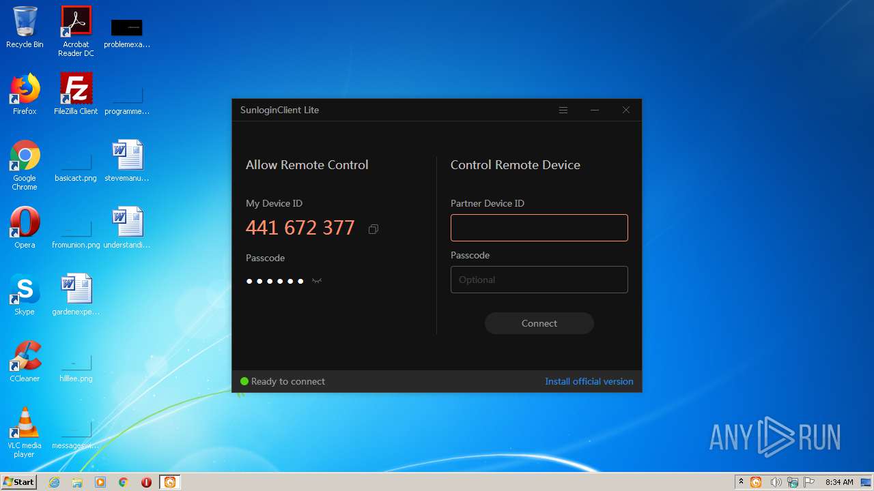This screenshot has height=491, width=874.
Task: Open the Windows Start menu
Action: coord(18,482)
